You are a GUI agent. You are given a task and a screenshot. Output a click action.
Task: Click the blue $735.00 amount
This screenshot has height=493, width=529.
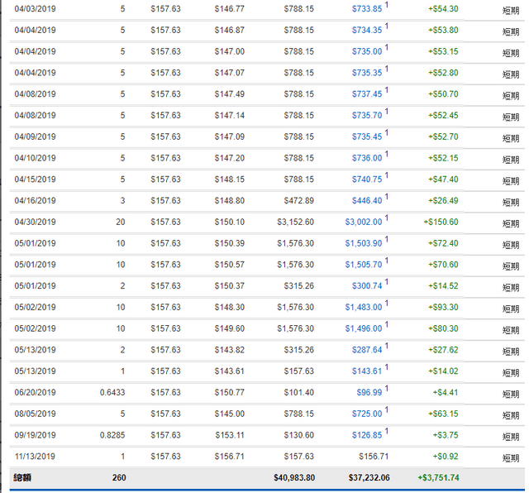pos(367,51)
